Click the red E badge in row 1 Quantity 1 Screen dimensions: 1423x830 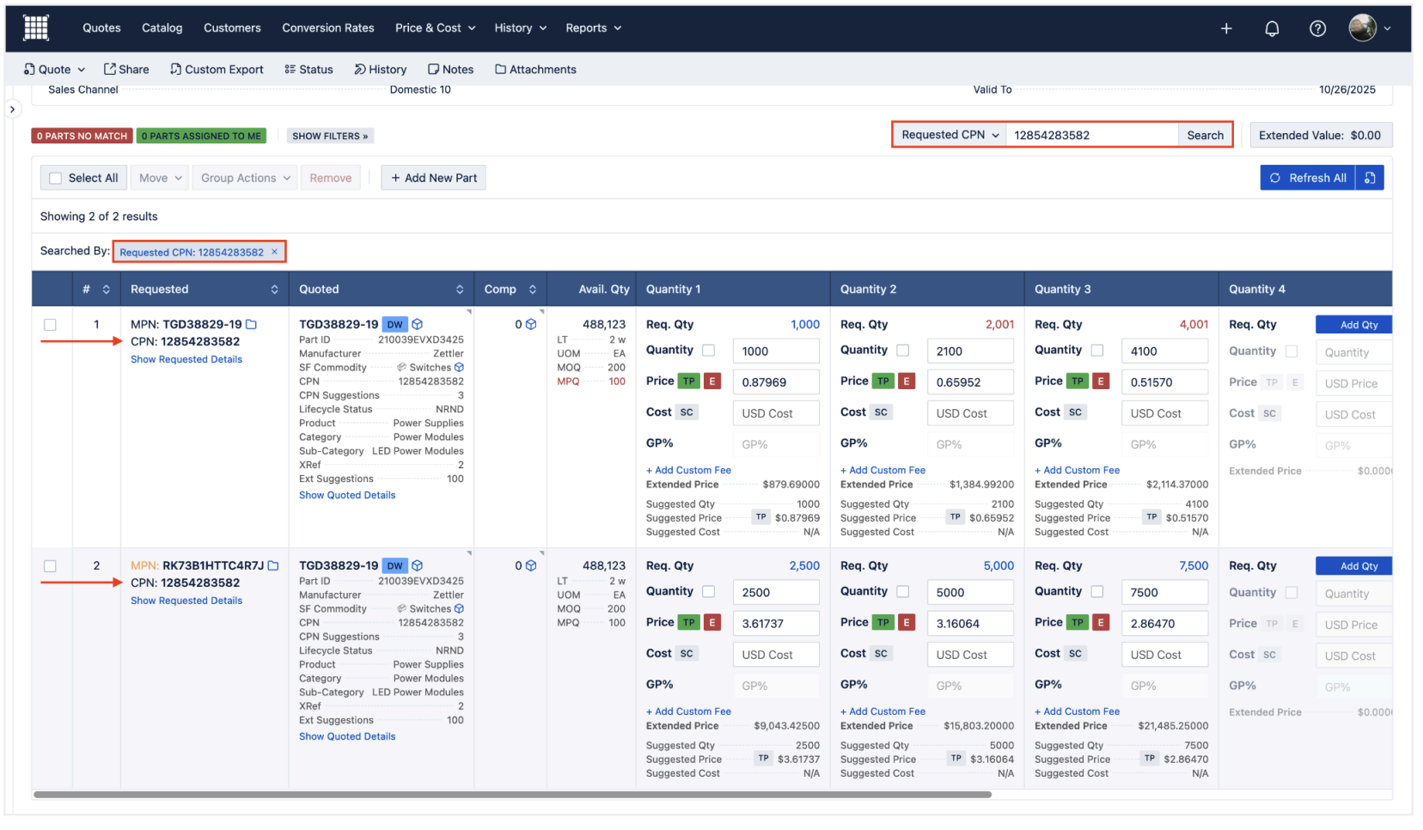tap(711, 381)
